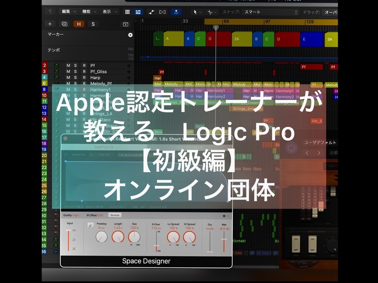Mute the Harp track
This screenshot has height=283, width=378.
(68, 77)
